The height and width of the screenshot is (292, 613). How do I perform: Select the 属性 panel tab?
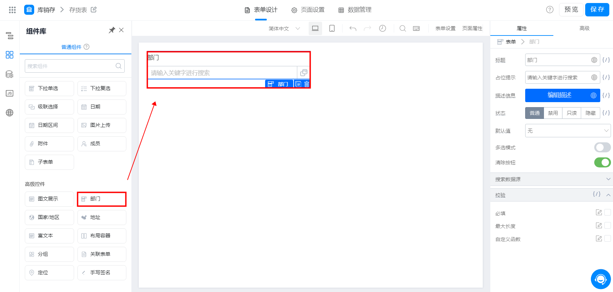click(x=522, y=28)
